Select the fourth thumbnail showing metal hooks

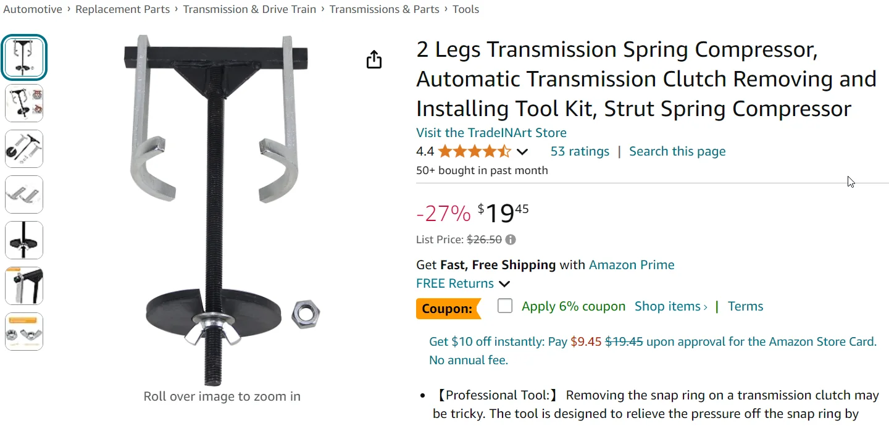coord(24,194)
